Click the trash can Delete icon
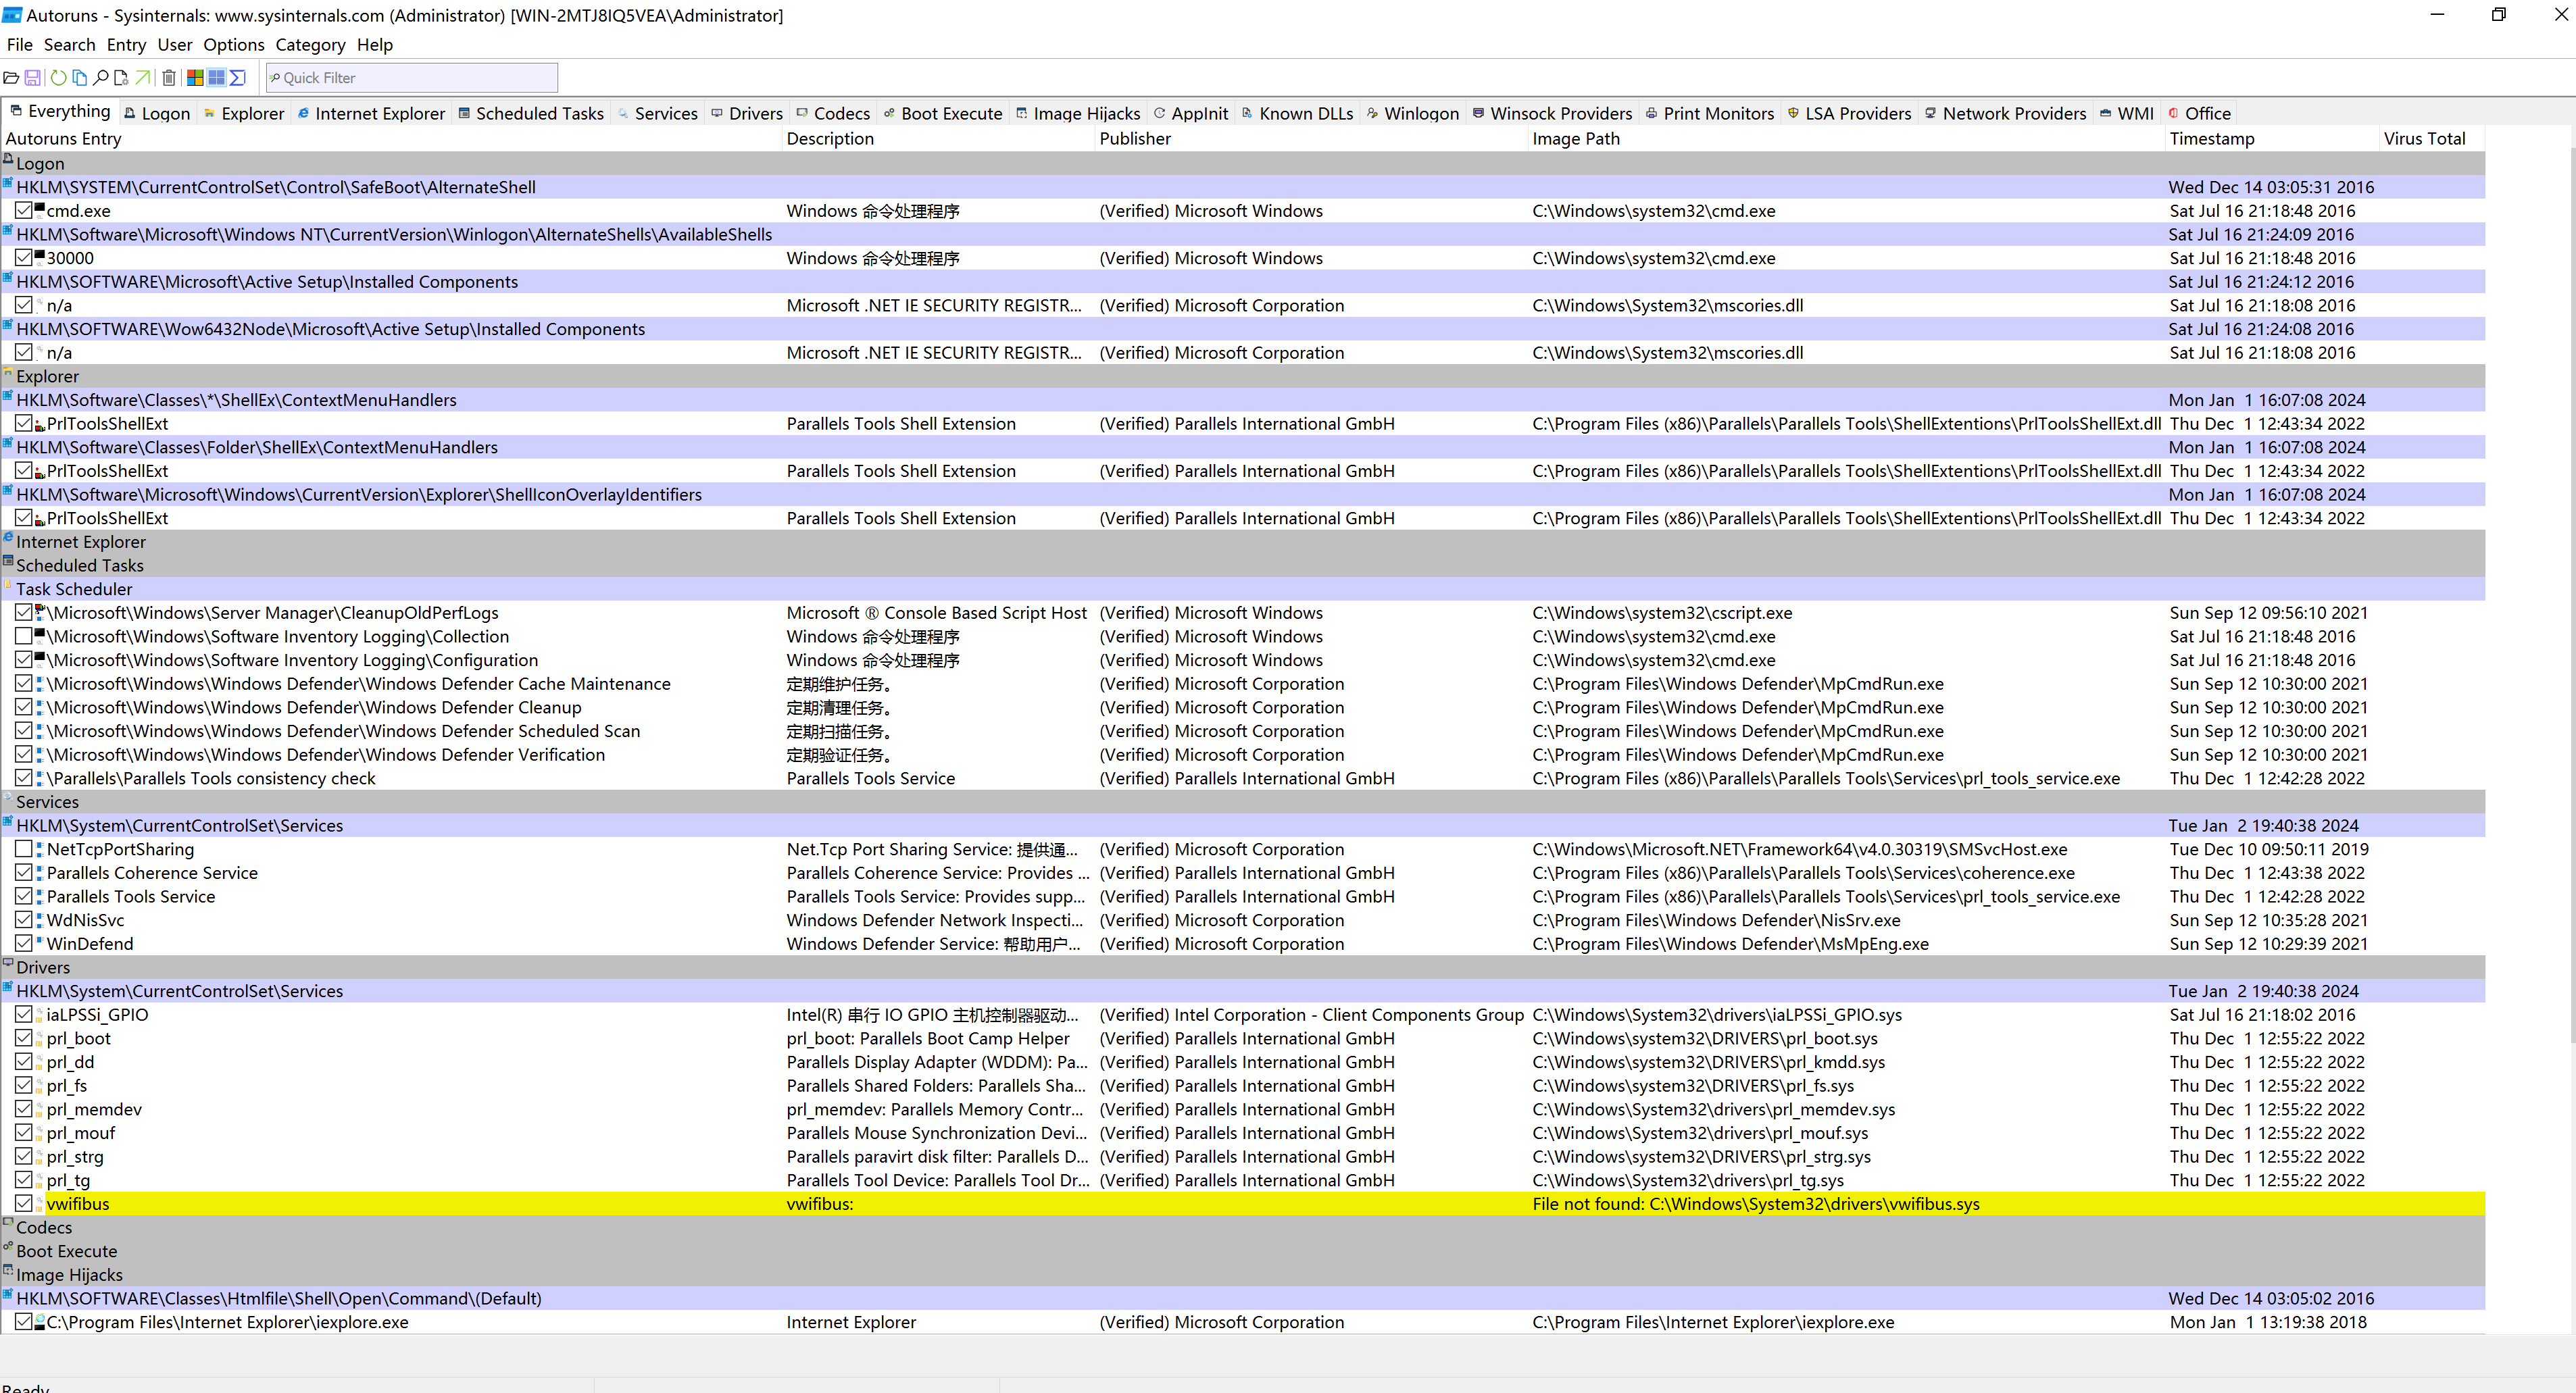 169,78
